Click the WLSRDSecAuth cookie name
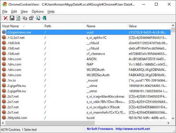176x133 pixels. 98,75
